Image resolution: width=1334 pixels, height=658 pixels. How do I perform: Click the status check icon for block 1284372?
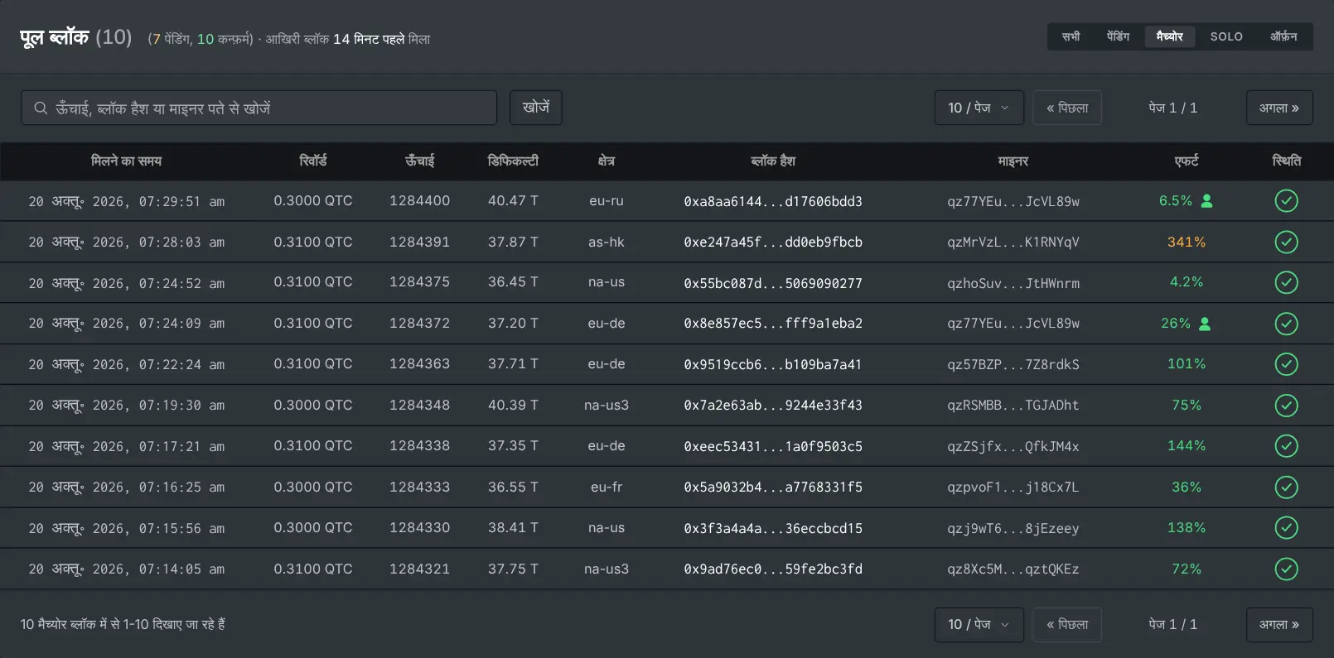point(1286,324)
